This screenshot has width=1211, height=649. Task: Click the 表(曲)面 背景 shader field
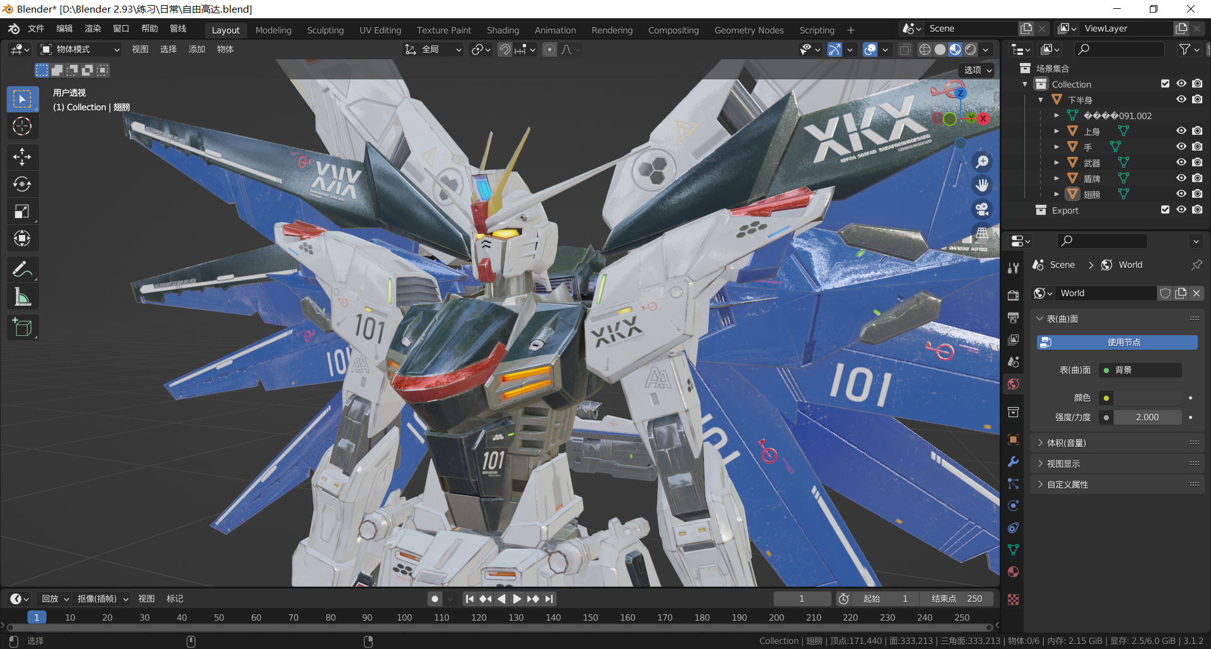(x=1140, y=370)
